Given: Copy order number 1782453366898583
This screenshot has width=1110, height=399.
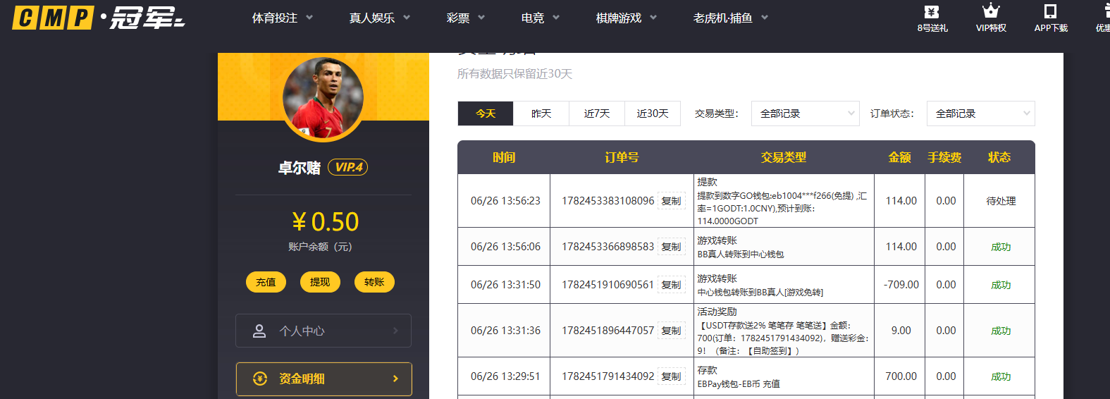Looking at the screenshot, I should [671, 247].
